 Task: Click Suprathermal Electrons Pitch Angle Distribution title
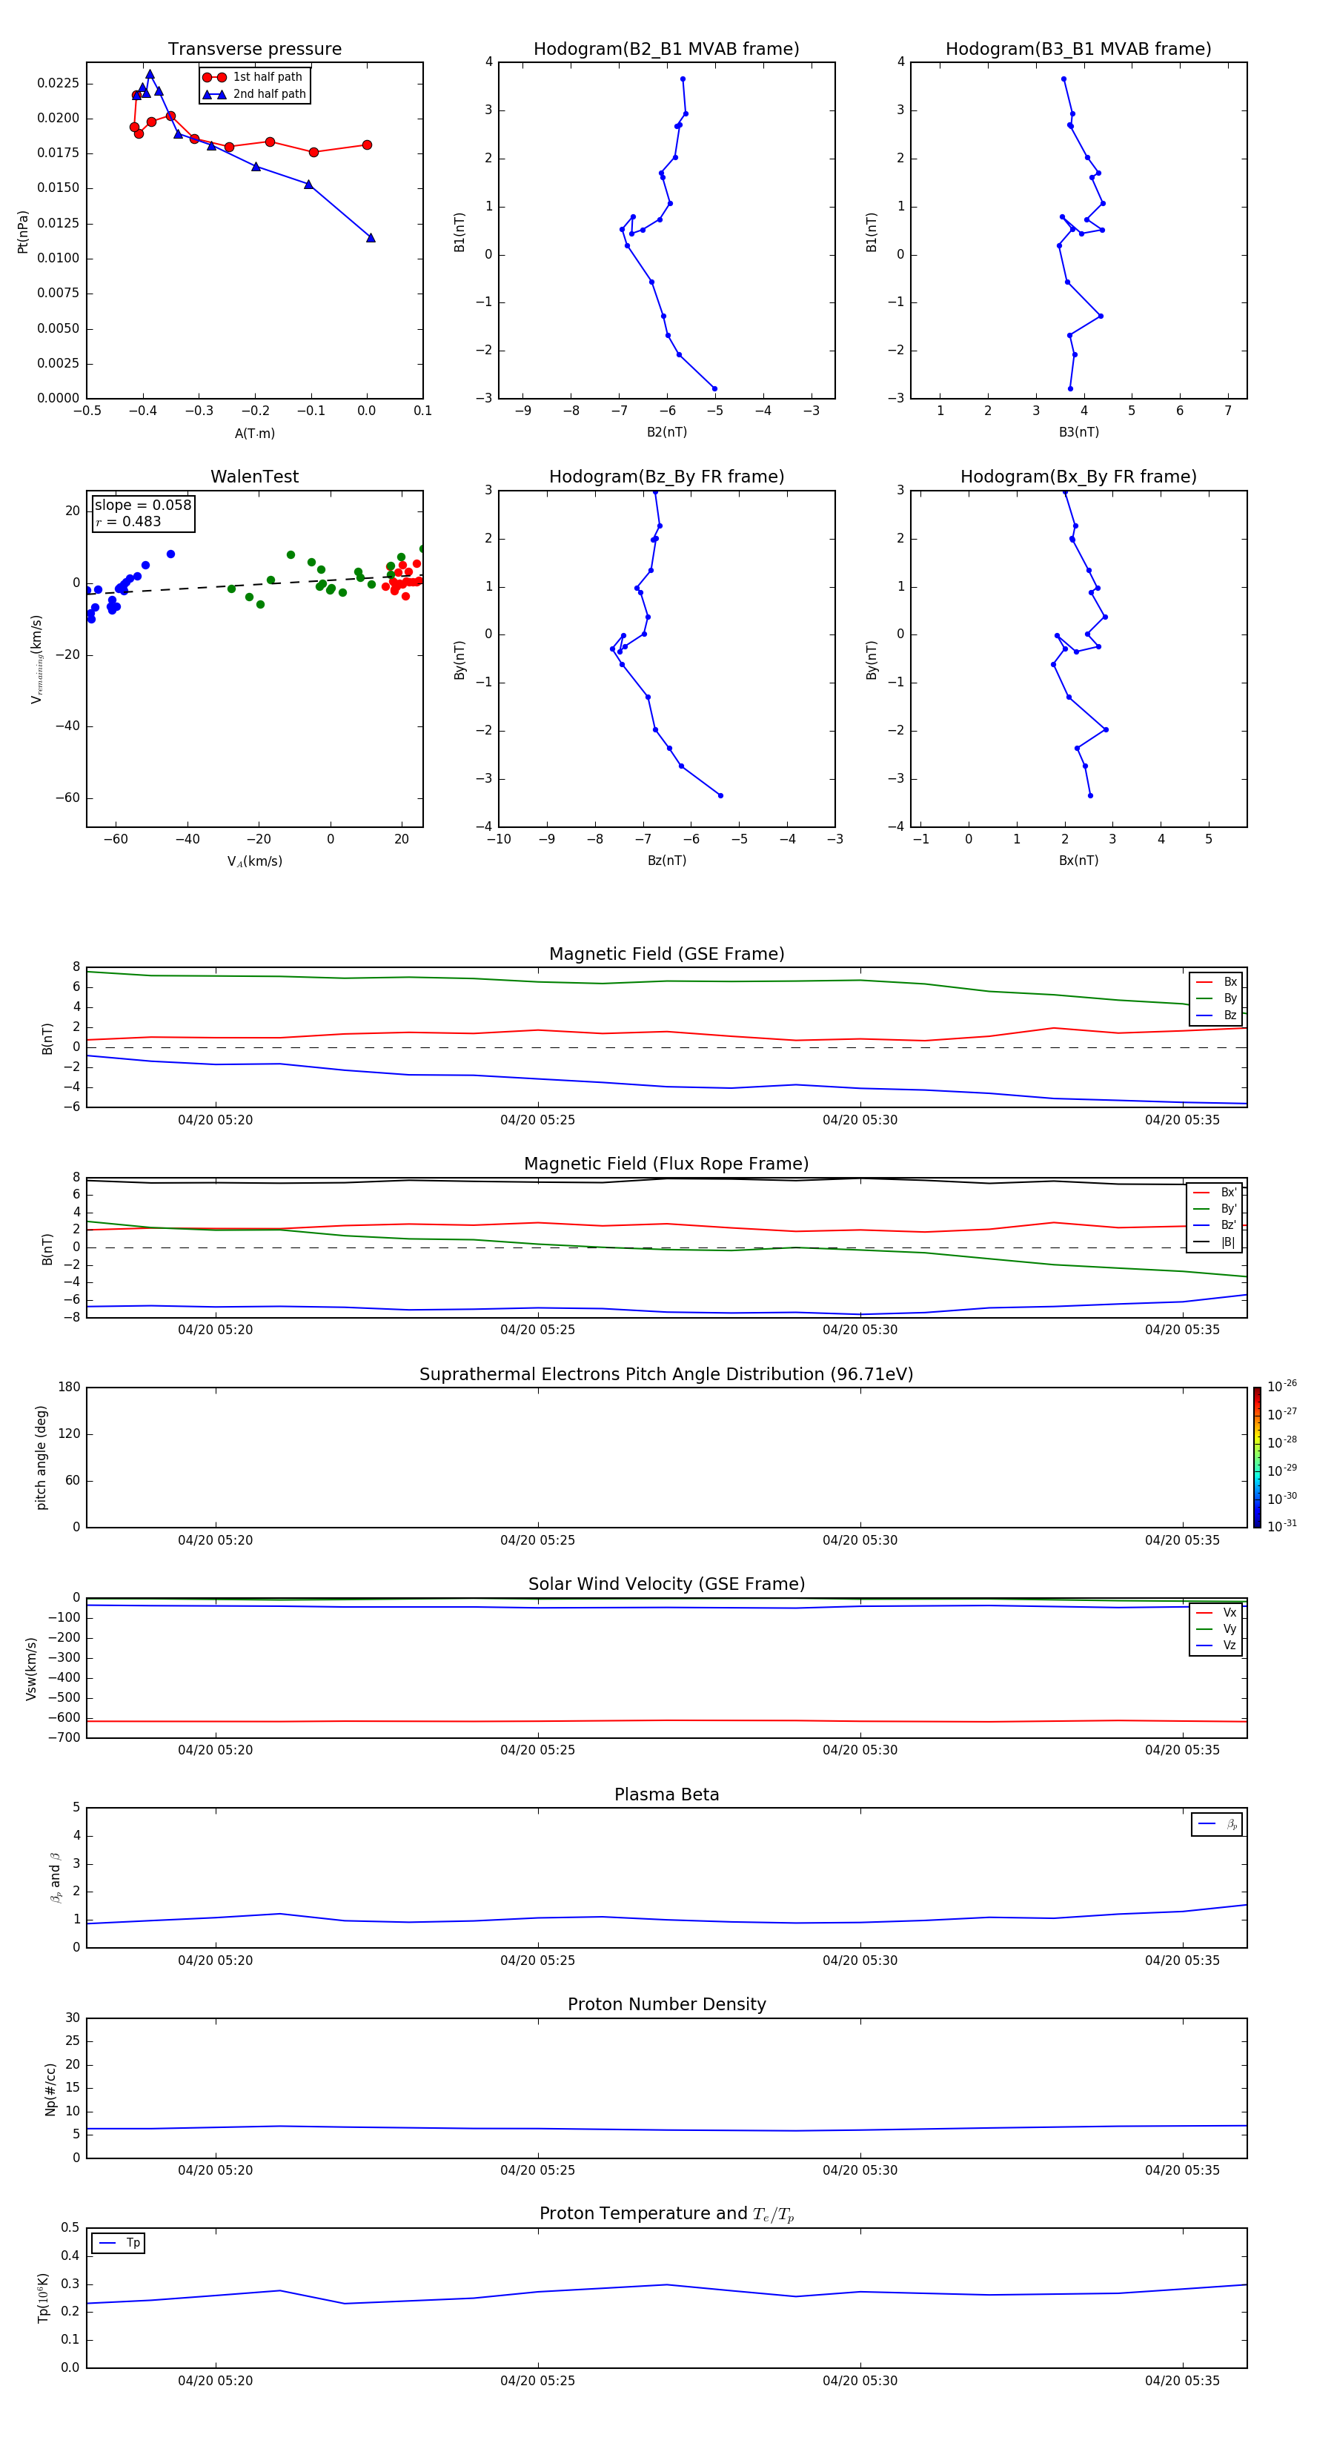pos(666,1374)
